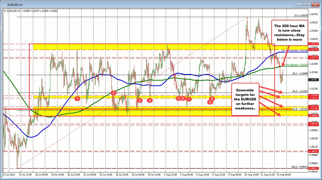Select the red circled marker 9
This screenshot has width=322, height=180.
pos(212,99)
